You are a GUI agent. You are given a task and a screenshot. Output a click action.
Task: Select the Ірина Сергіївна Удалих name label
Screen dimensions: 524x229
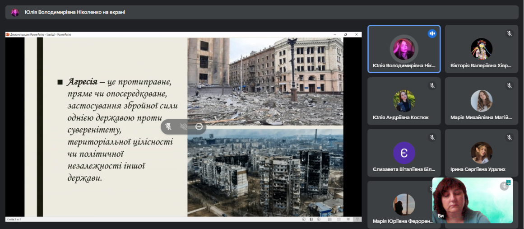(x=478, y=169)
